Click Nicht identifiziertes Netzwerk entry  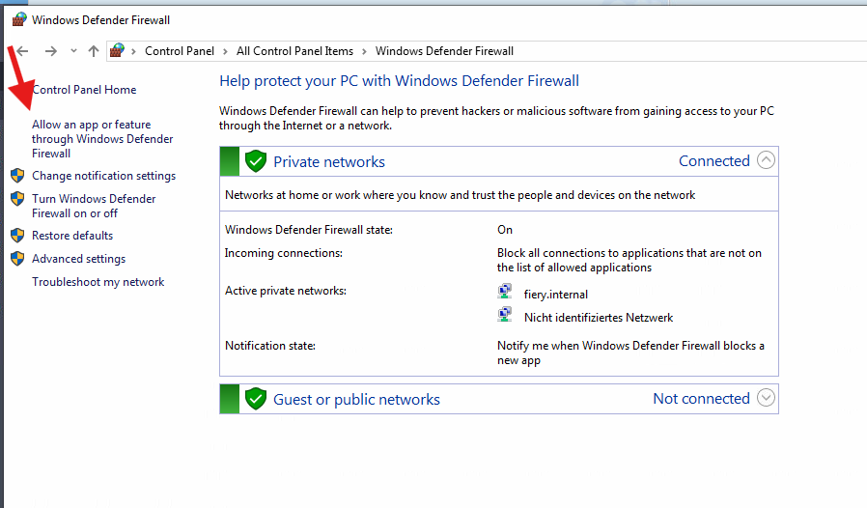coord(599,318)
